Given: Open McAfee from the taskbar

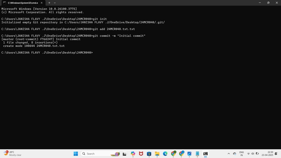Looking at the screenshot, I should [141, 154].
